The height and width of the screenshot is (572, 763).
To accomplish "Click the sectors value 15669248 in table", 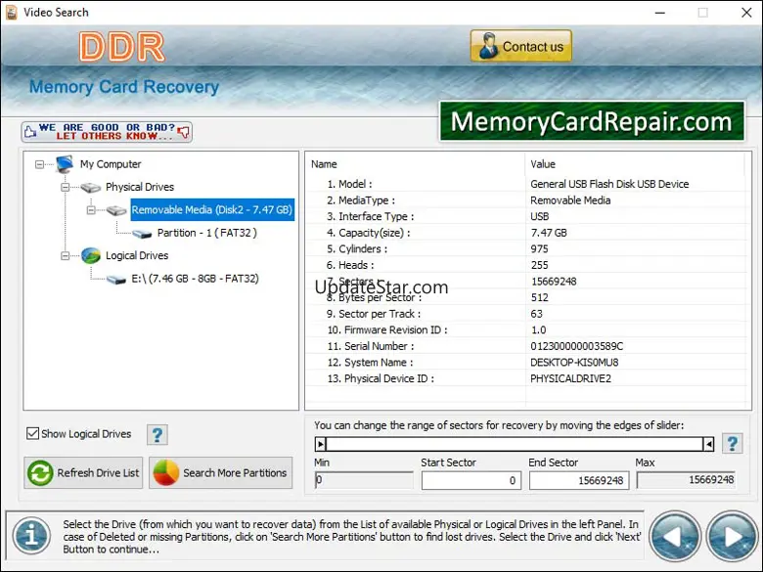I will coord(554,282).
